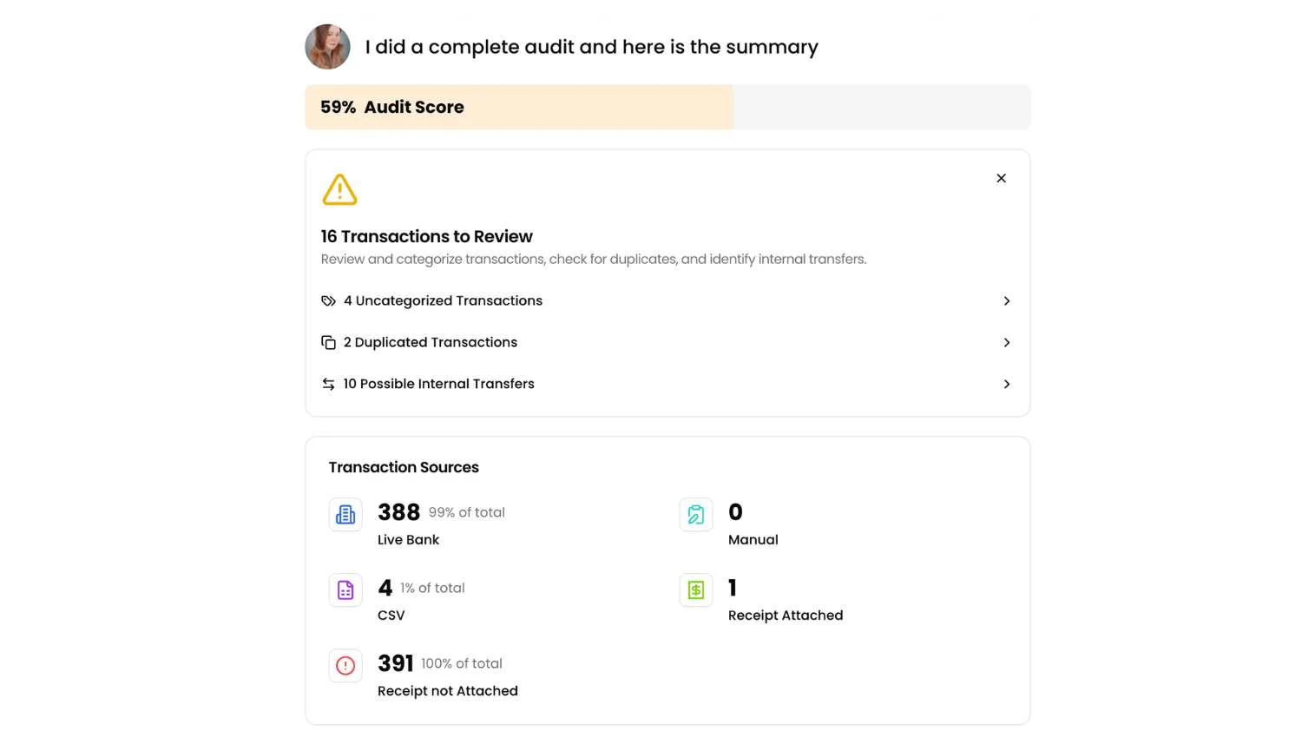The image size is (1302, 738).
Task: Click the Duplicated Transactions copy icon
Action: coord(328,343)
